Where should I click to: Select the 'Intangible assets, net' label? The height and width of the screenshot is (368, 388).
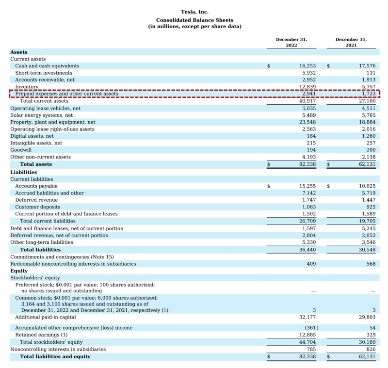pyautogui.click(x=36, y=143)
